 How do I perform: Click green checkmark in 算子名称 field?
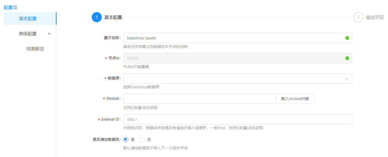tap(347, 38)
